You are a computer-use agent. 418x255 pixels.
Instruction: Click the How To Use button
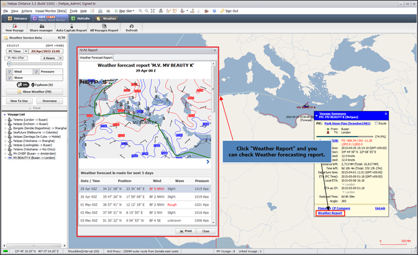tap(19, 101)
